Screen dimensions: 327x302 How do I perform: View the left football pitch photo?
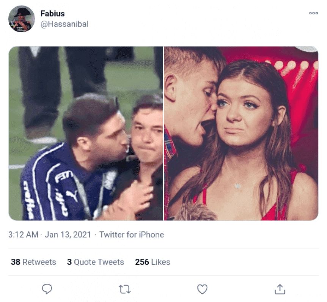point(86,133)
